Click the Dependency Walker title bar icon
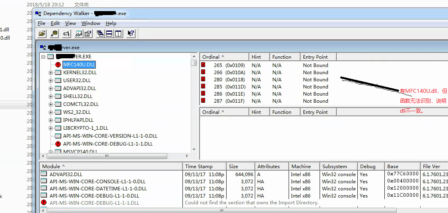This screenshot has height=213, width=448. (38, 13)
